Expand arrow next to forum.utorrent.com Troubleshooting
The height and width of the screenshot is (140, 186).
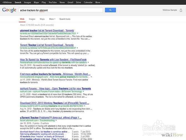[56, 120]
